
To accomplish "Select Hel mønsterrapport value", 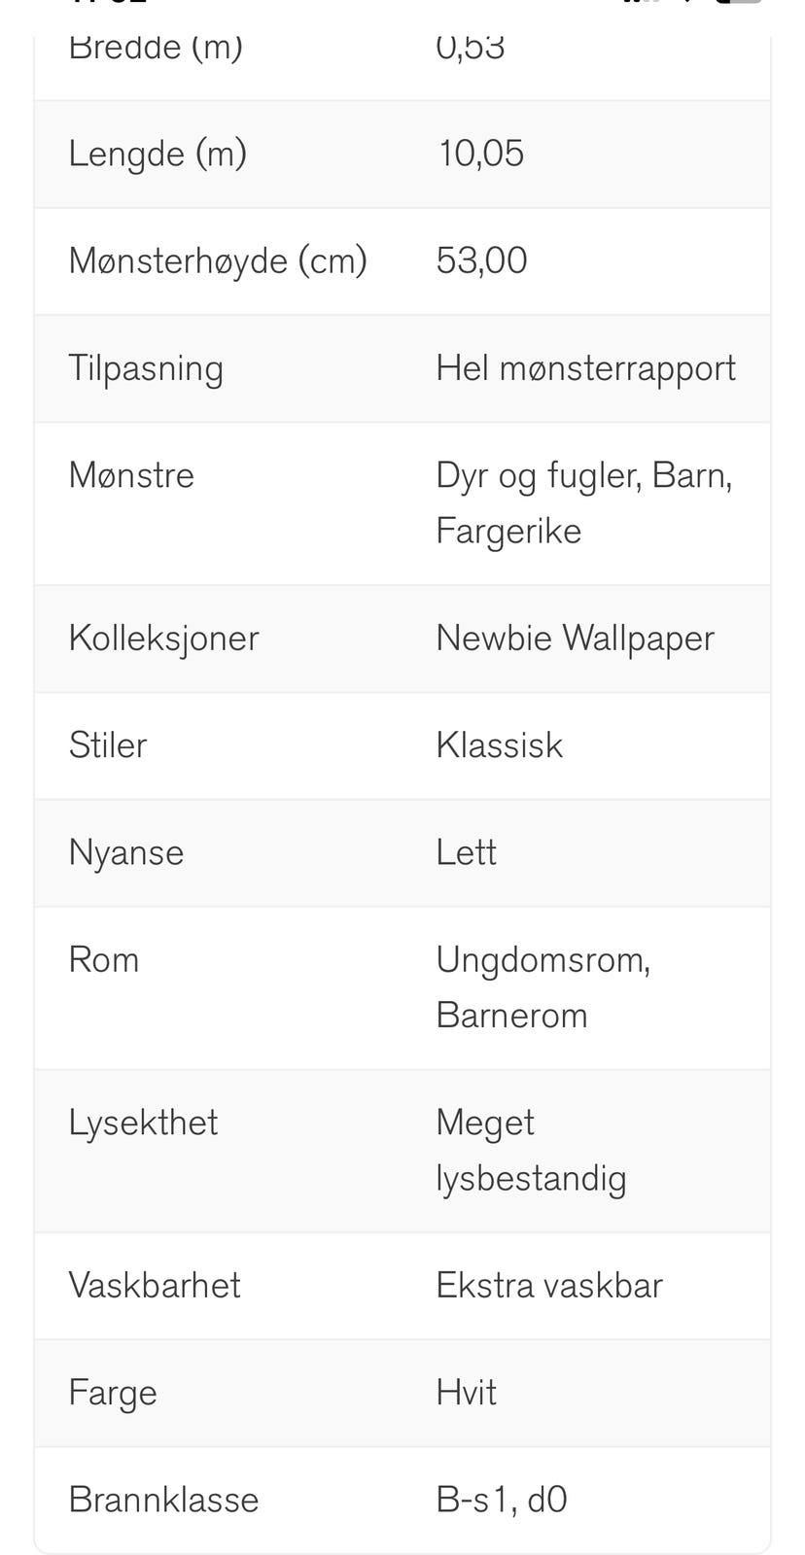I will (x=585, y=368).
